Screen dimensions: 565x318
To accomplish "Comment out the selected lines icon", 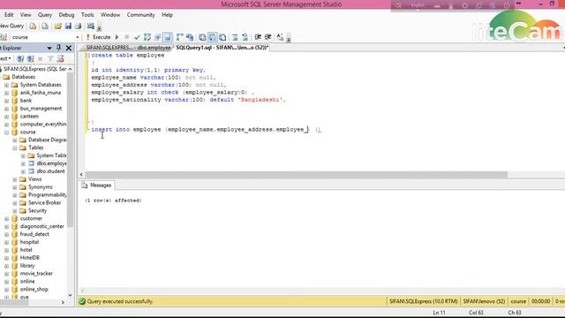I will [235, 37].
